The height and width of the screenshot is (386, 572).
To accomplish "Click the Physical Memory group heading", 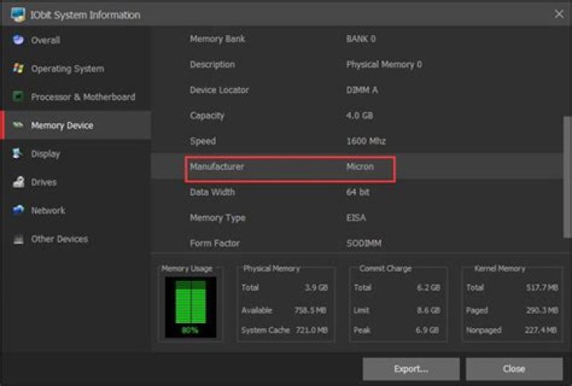I will click(x=272, y=268).
